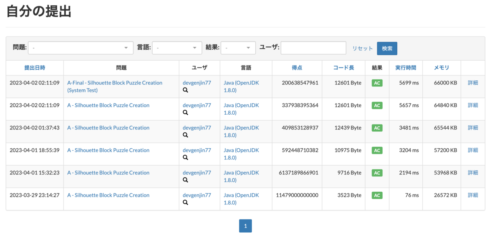
Task: Open the 問題 filter dropdown
Action: tap(81, 48)
